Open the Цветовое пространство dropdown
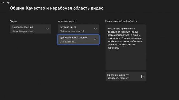The height and width of the screenshot is (100, 179). [78, 40]
